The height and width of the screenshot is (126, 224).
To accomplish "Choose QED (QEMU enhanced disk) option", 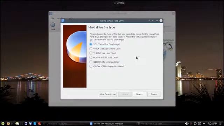I will pos(104,62).
